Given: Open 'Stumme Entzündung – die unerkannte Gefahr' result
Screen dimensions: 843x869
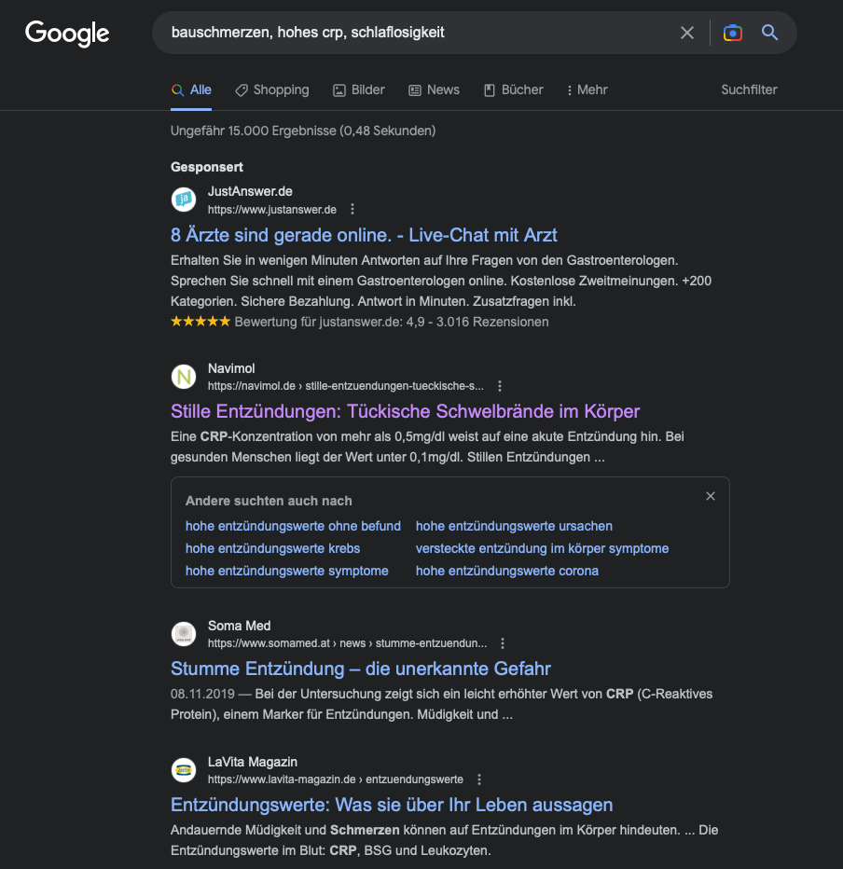Looking at the screenshot, I should pyautogui.click(x=361, y=669).
